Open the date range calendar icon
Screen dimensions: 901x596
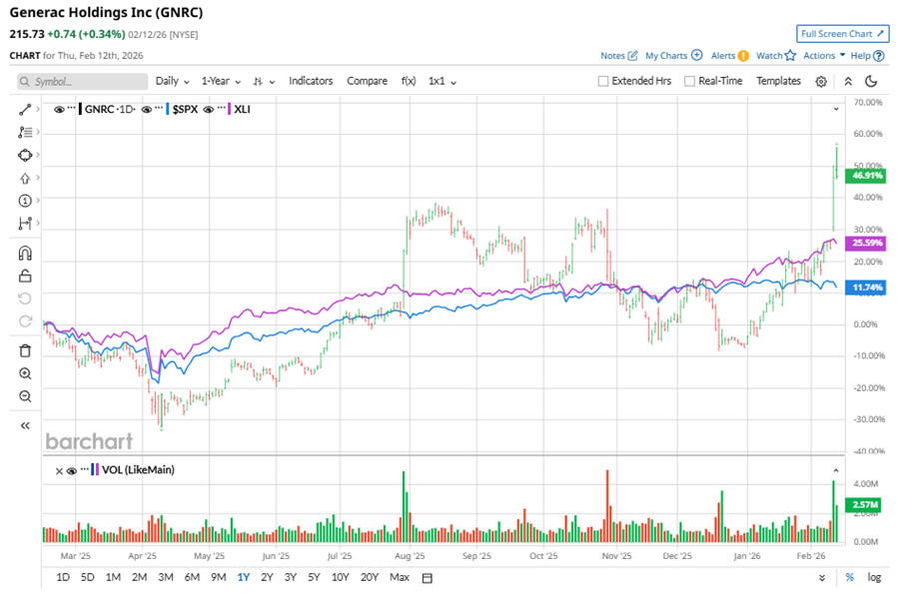(427, 578)
